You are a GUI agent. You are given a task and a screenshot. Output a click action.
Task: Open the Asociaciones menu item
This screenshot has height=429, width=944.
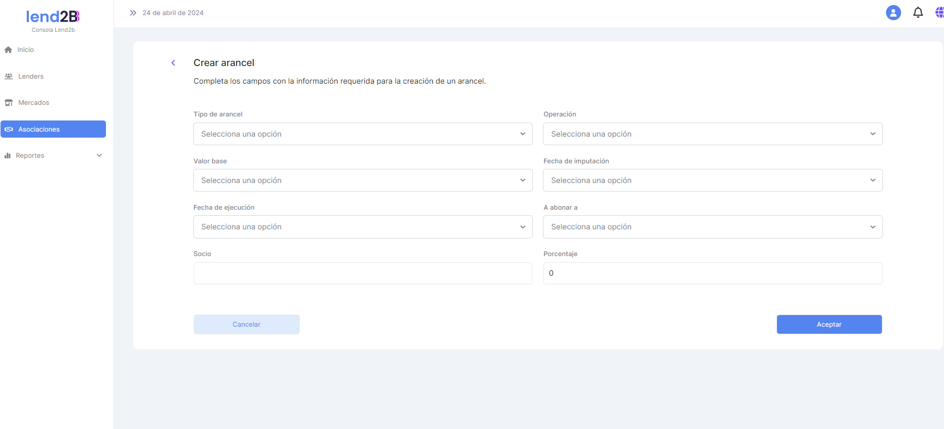53,129
